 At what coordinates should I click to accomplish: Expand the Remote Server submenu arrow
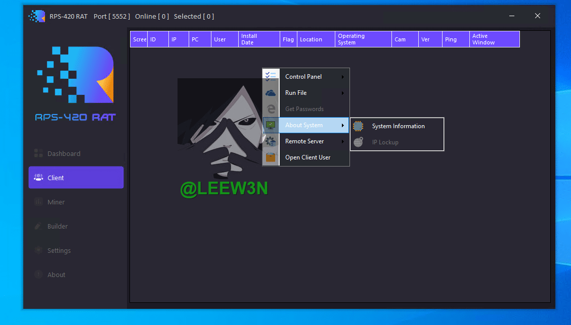coord(343,141)
